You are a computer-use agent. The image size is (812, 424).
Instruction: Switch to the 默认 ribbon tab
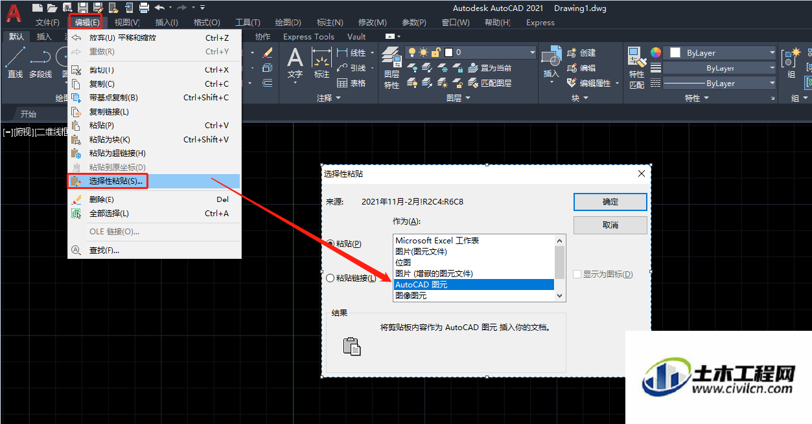[x=16, y=37]
